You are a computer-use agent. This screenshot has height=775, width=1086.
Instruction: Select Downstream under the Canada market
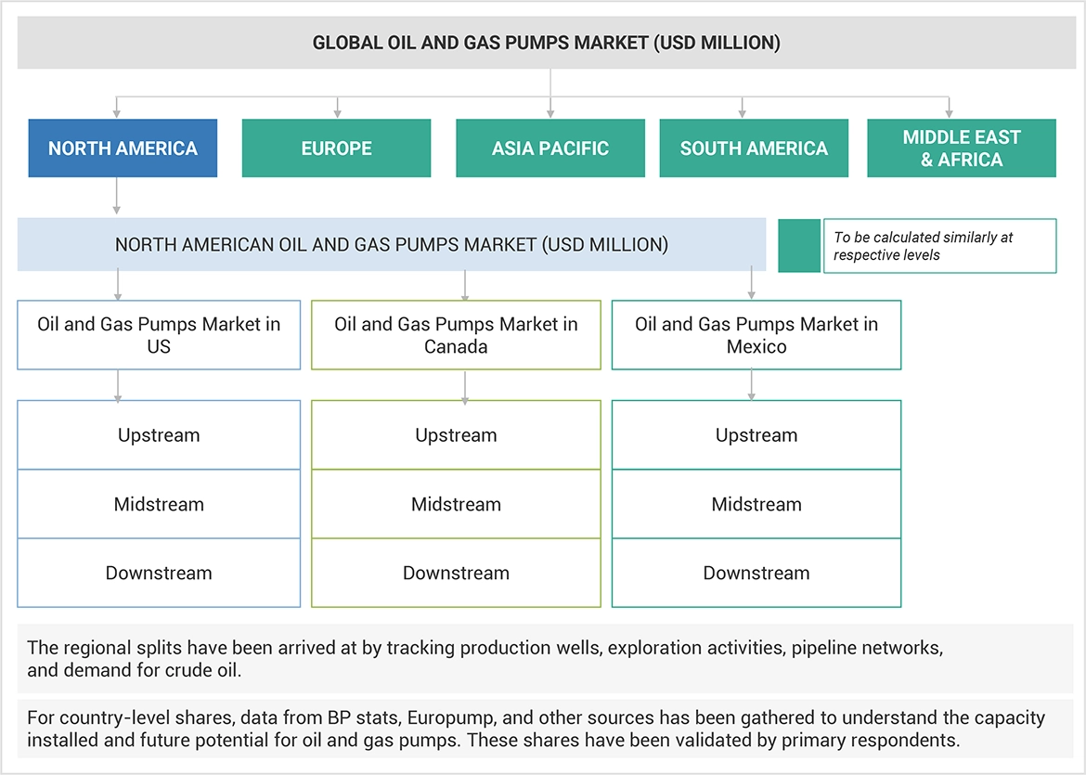456,573
